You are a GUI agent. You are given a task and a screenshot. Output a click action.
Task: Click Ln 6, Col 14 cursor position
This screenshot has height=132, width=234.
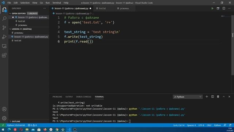[x=179, y=125]
